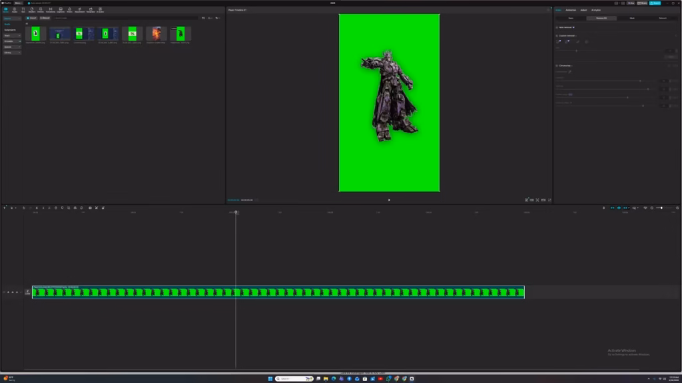Open the Effects panel
The height and width of the screenshot is (383, 682).
41,9
